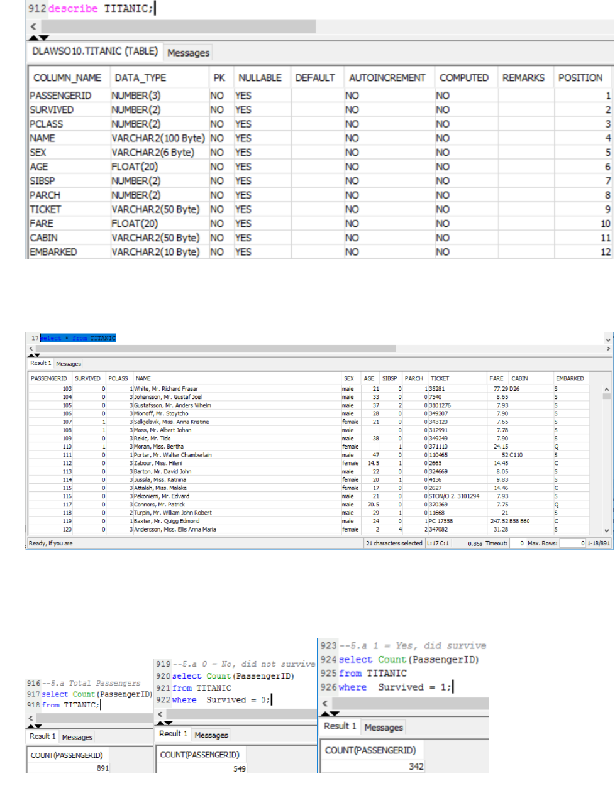Click the COUNT(PASSENGERID) header above 342
The height and width of the screenshot is (803, 615).
coord(370,750)
